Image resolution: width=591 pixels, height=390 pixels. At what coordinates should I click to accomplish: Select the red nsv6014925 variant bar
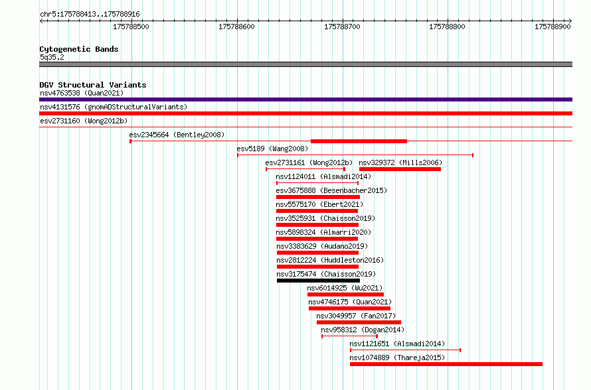345,294
